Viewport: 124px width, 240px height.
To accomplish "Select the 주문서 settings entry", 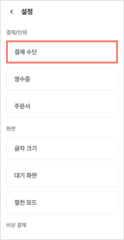I will [x=62, y=106].
